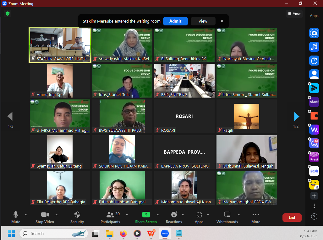
Task: Open the Prezi app from sidebar
Action: 314,157
